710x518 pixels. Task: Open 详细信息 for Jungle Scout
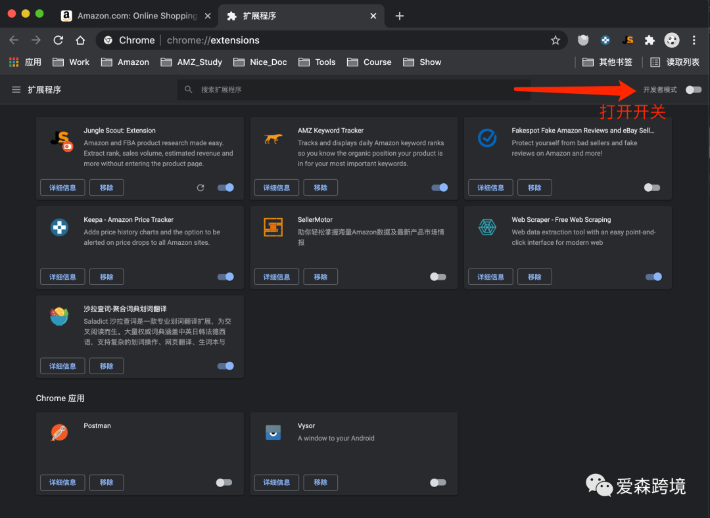pyautogui.click(x=62, y=188)
